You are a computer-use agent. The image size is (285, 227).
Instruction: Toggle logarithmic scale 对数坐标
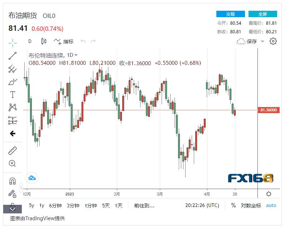click(x=251, y=206)
